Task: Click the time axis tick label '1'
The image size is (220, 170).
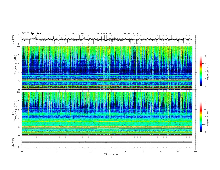Action: 39,151
